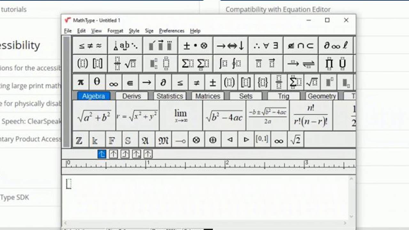Select the left tab stop button
Screen dimensions: 409x230
pos(102,154)
